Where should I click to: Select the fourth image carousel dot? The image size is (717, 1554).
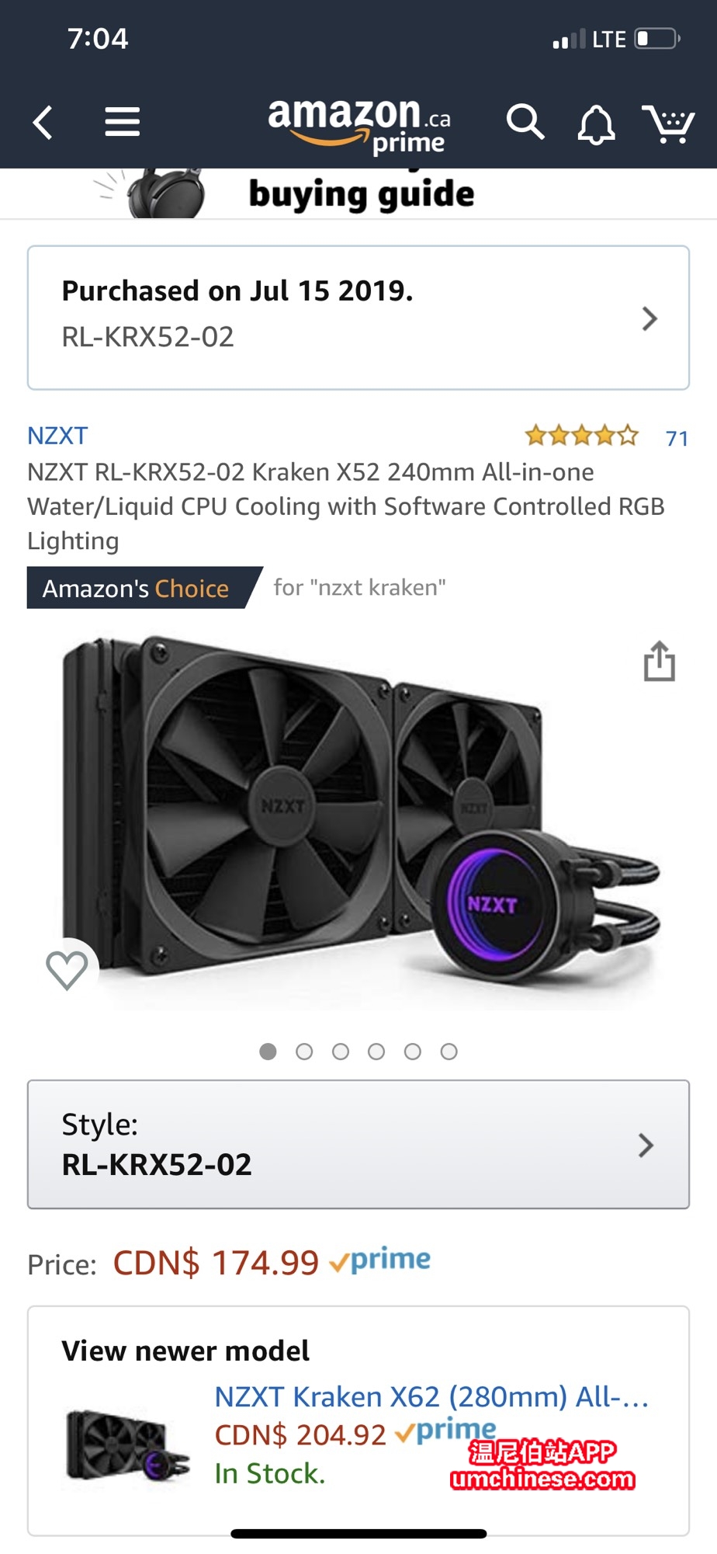pos(376,1052)
